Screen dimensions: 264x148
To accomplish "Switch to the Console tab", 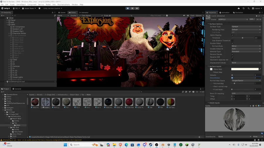I will 17,89.
